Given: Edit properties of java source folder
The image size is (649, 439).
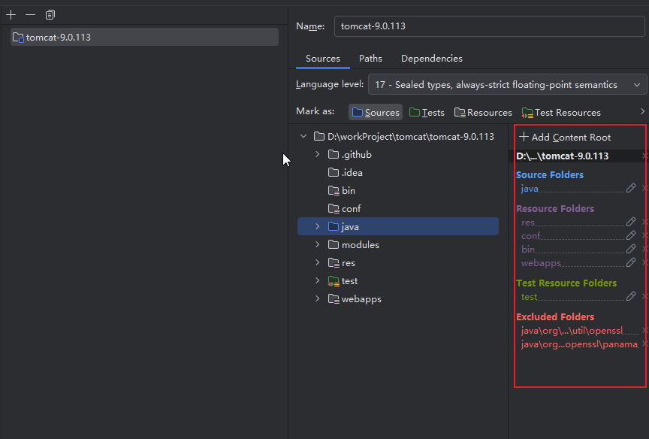Looking at the screenshot, I should 631,189.
